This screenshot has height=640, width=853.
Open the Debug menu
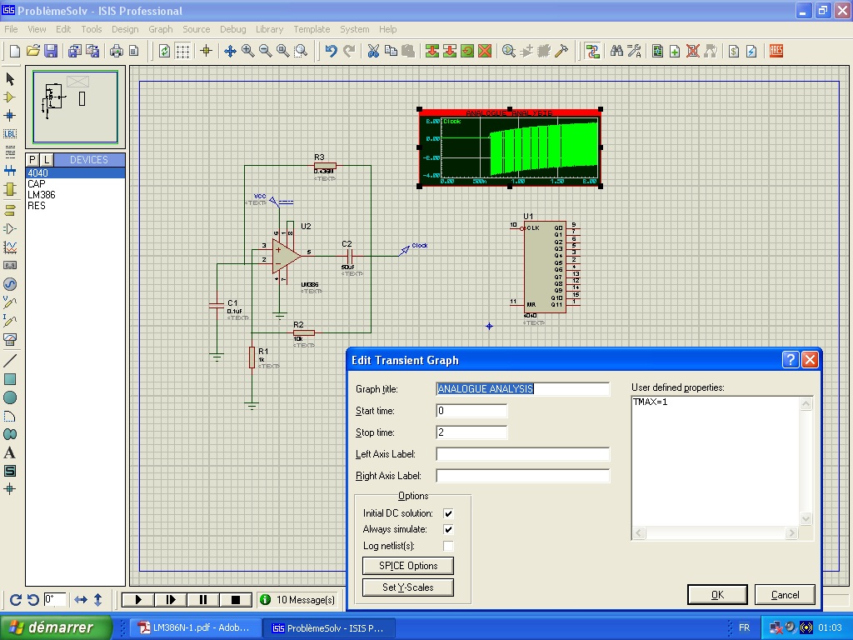point(232,29)
